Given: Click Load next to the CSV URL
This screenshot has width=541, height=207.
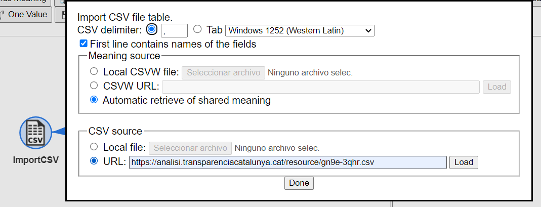Looking at the screenshot, I should pos(464,162).
